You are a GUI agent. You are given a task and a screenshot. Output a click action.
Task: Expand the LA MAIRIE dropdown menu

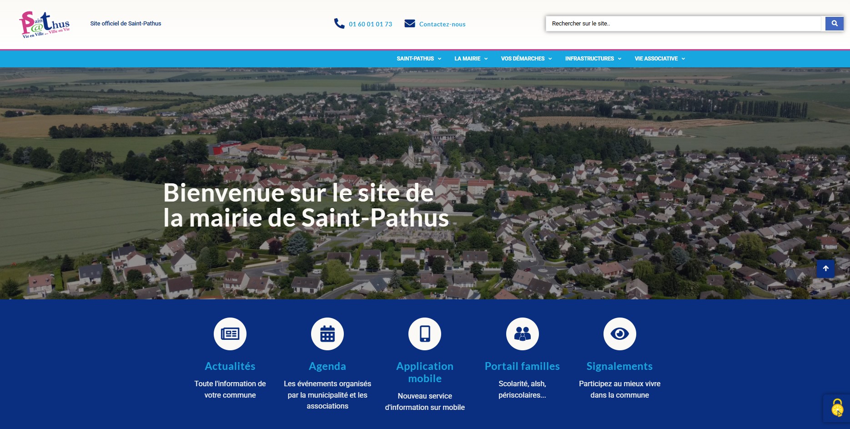[x=471, y=59]
